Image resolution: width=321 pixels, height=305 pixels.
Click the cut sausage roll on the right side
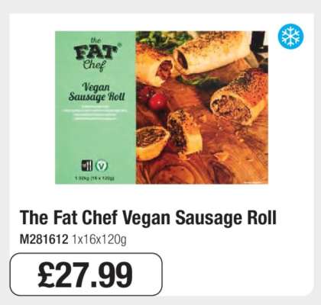tap(239, 98)
